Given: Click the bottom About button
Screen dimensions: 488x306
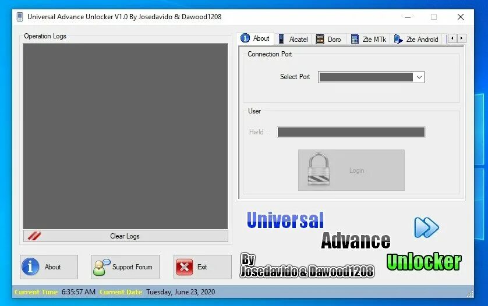Looking at the screenshot, I should tap(49, 267).
